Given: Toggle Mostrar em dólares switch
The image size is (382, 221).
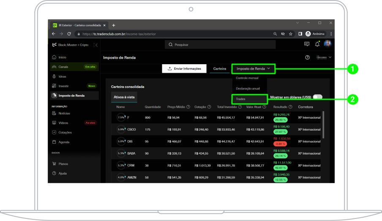Looking at the screenshot, I should (x=317, y=97).
